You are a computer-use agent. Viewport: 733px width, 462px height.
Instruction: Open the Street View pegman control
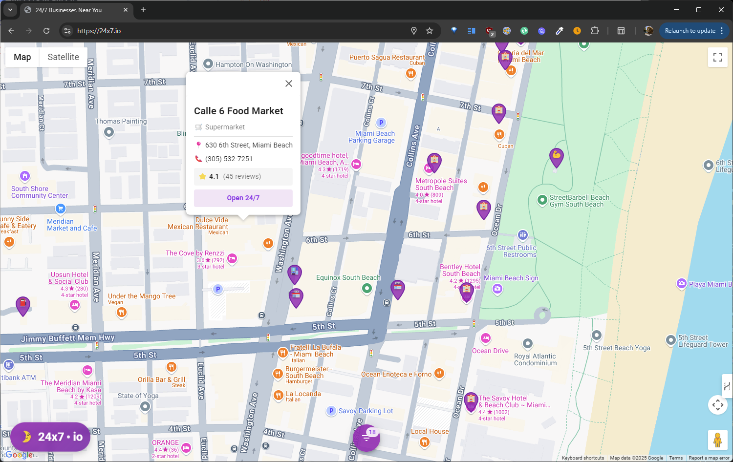point(718,440)
